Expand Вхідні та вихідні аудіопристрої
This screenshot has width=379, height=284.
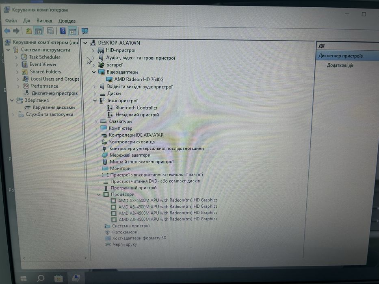[95, 86]
